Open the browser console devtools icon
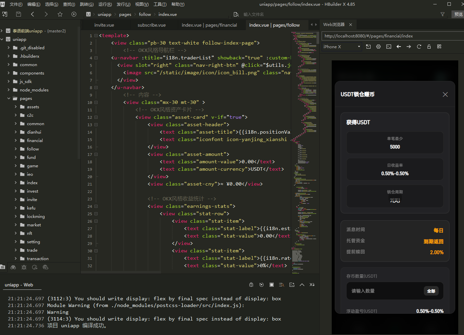Screen dimensions: 464x335 (389, 47)
